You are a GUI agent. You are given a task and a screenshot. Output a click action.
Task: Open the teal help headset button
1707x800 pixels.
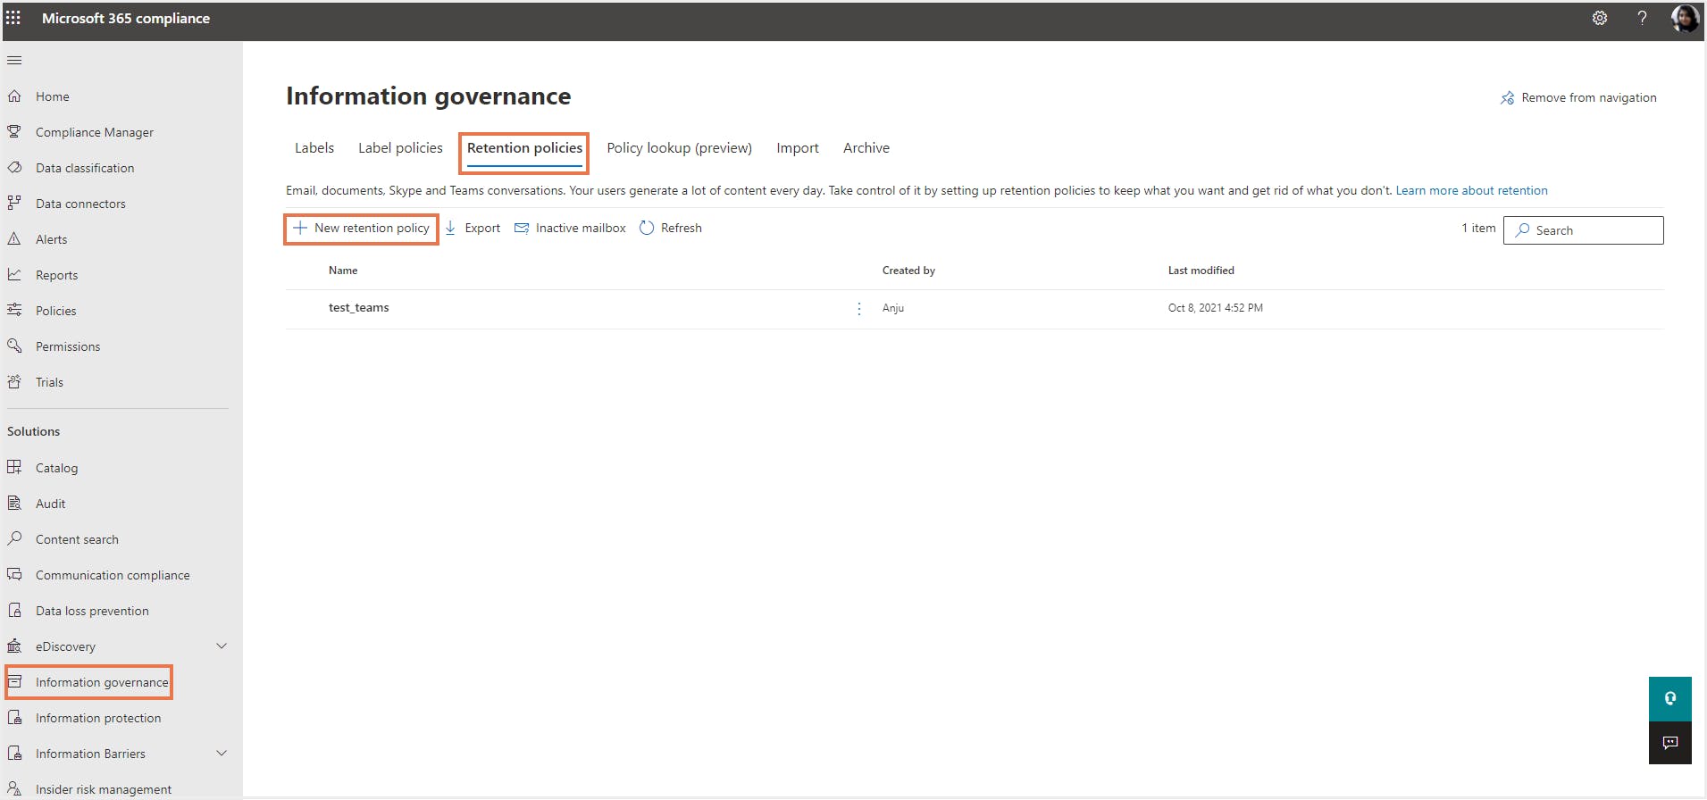[x=1670, y=699]
